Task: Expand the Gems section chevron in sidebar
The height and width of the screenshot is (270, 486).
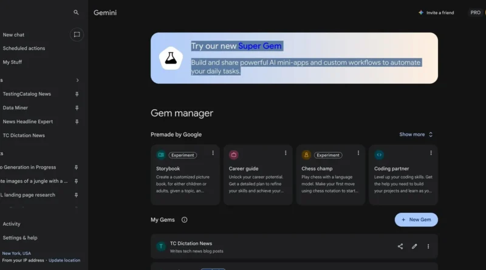Action: coord(78,80)
